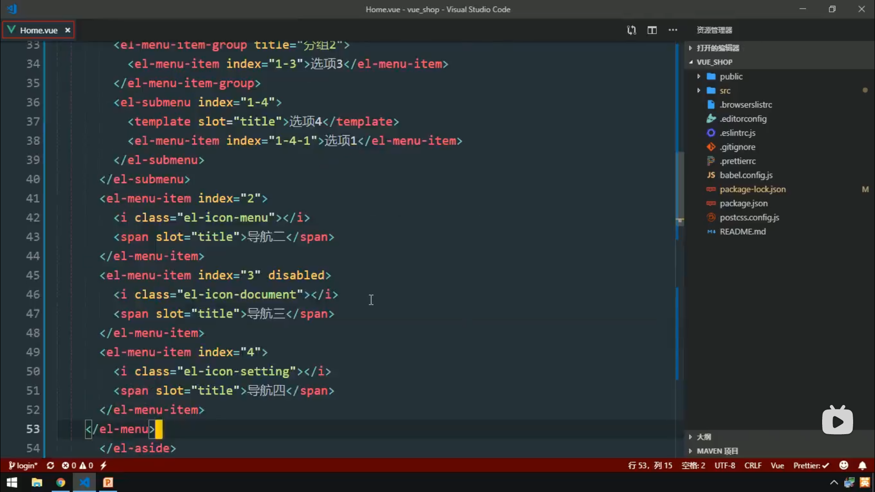The width and height of the screenshot is (875, 492).
Task: Click the Prettier status item
Action: (x=811, y=466)
